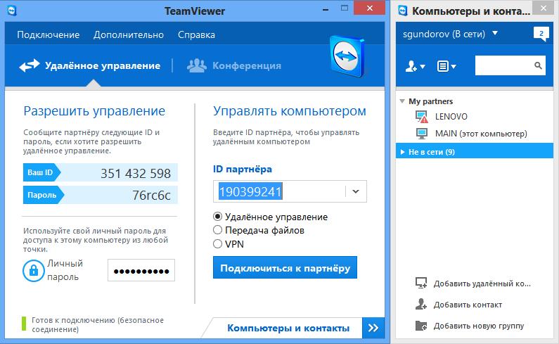Click Добавить контакт link
Screen dimensions: 559x344
pyautogui.click(x=468, y=305)
